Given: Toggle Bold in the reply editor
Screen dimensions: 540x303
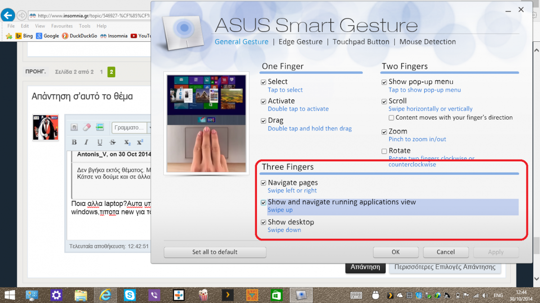Looking at the screenshot, I should coord(74,142).
